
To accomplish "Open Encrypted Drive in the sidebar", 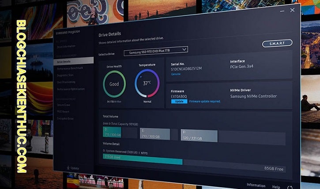I will coord(65,119).
